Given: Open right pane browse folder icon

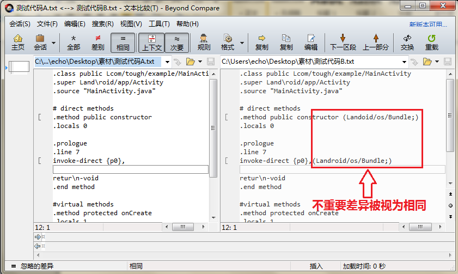Looking at the screenshot, I should [428, 62].
